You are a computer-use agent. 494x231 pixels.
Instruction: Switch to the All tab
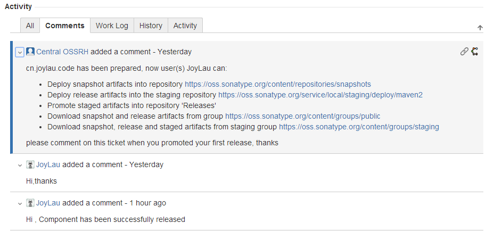30,26
